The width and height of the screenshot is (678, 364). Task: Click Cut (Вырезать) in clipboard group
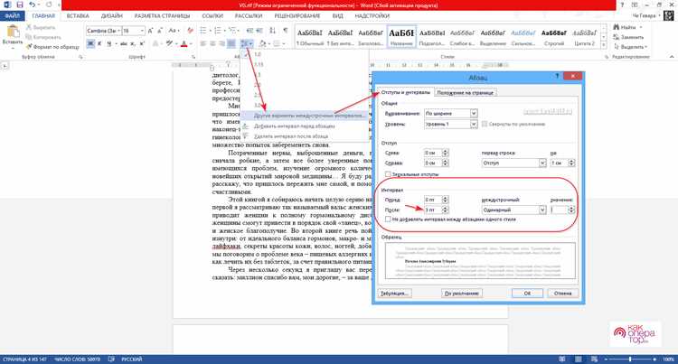(x=40, y=27)
